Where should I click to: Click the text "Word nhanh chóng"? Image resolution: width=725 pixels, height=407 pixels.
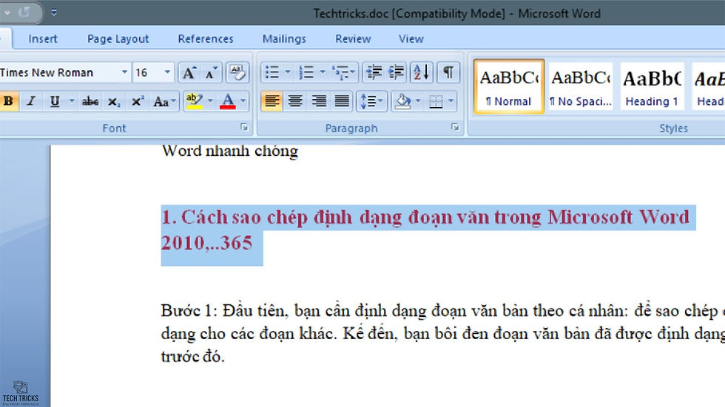(x=230, y=151)
